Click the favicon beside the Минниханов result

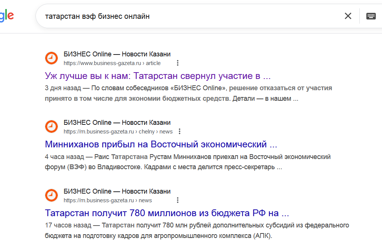click(51, 127)
